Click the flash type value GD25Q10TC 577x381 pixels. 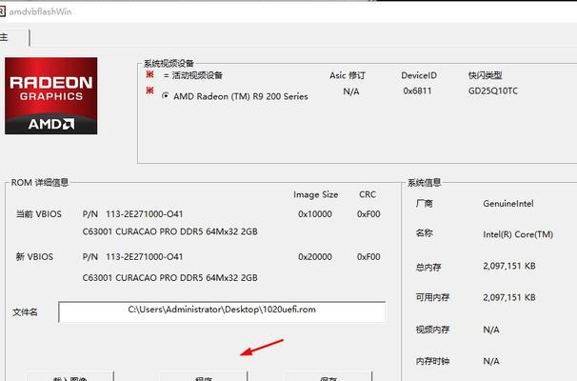tap(492, 90)
